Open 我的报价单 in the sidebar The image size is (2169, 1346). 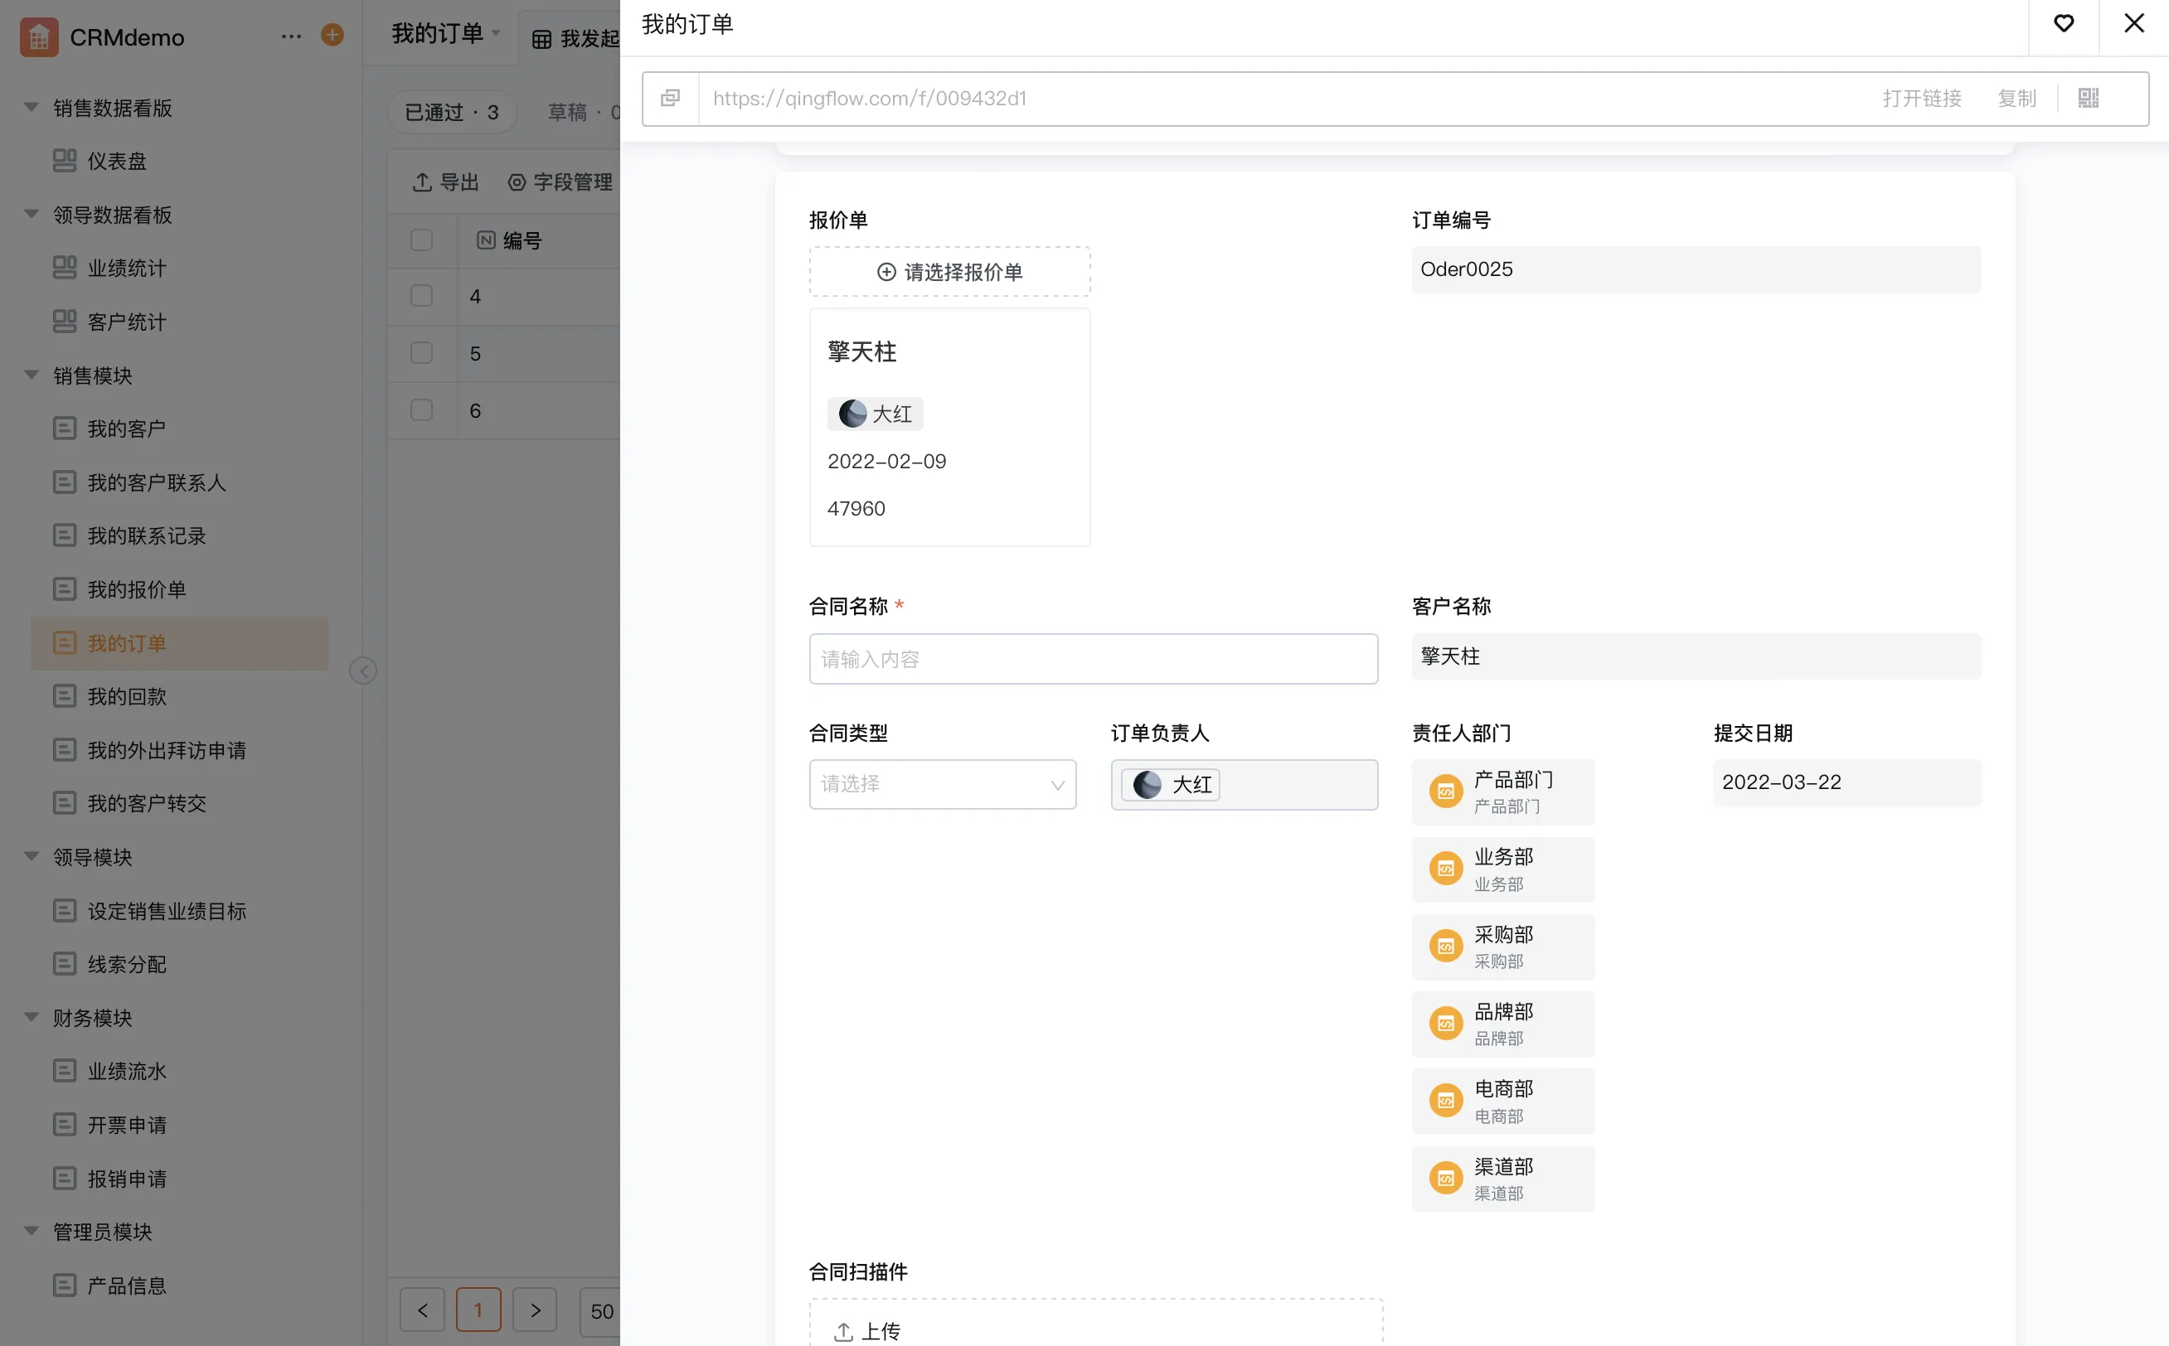pos(136,589)
